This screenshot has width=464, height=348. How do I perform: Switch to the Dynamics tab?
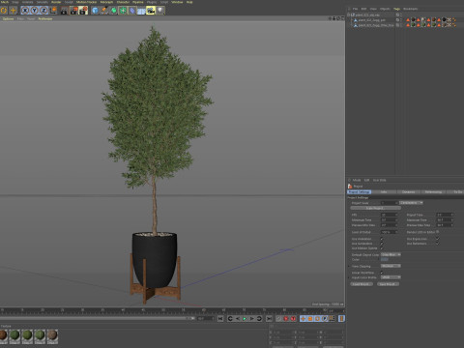tap(408, 191)
